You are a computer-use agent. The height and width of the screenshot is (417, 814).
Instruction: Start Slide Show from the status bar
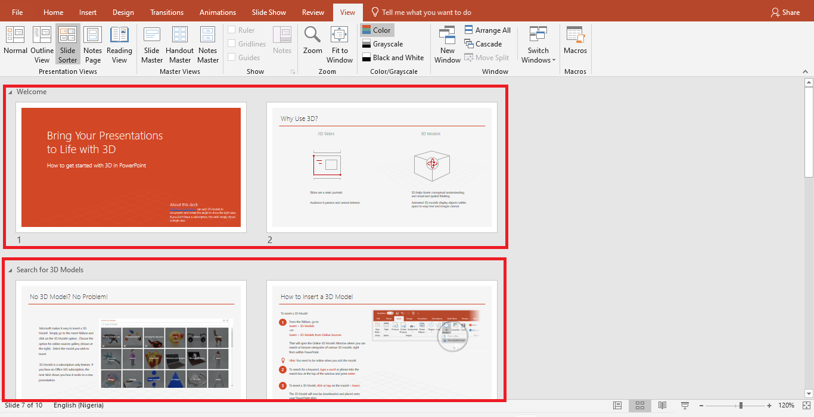(x=684, y=406)
